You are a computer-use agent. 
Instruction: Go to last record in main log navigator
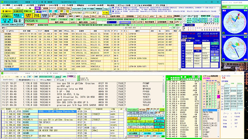click(26, 8)
